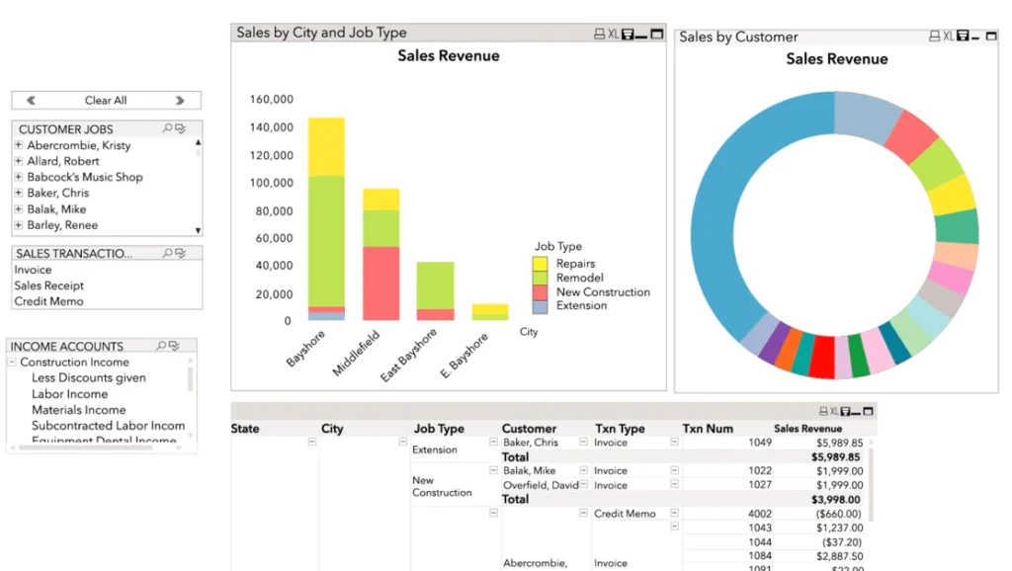This screenshot has height=571, width=1012.
Task: Collapse the Construction Income account tree
Action: pyautogui.click(x=12, y=363)
